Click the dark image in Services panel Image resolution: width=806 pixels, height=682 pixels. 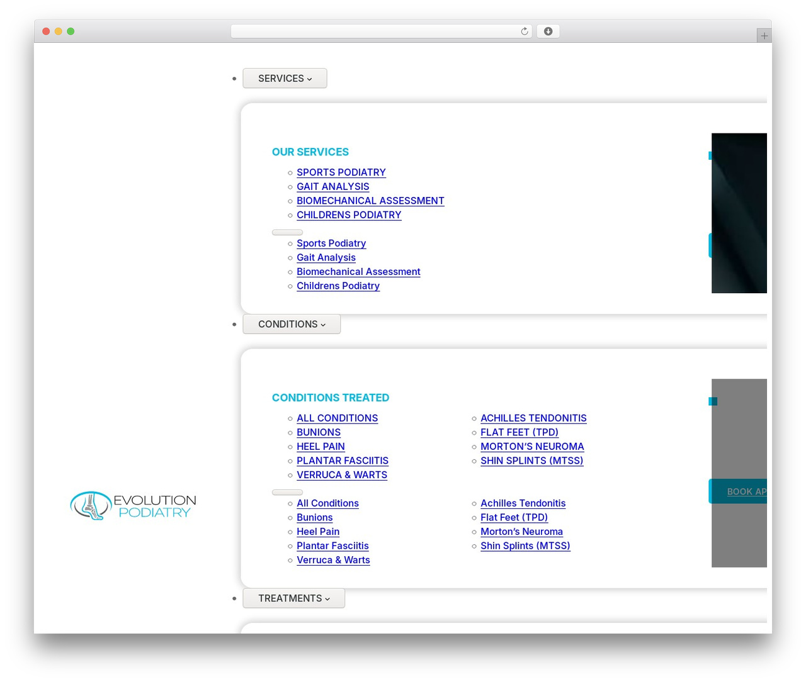point(739,213)
